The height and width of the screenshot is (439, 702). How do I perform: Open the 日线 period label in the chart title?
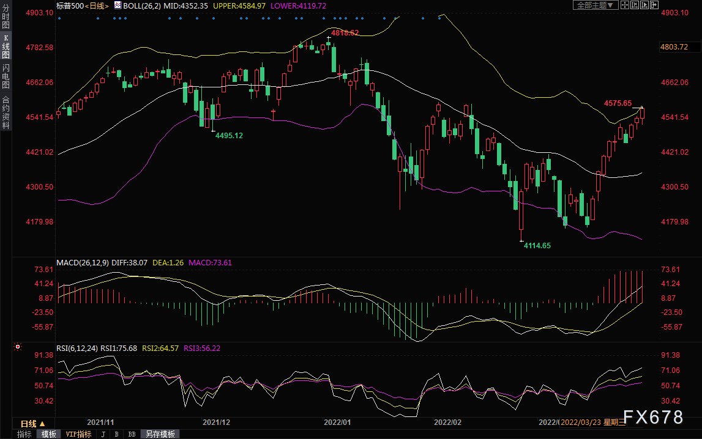point(97,6)
